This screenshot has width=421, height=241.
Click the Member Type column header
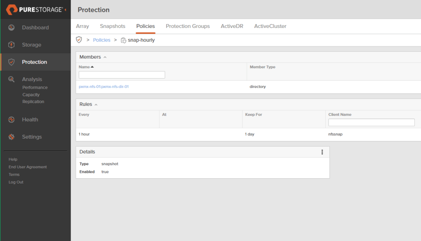(x=263, y=67)
